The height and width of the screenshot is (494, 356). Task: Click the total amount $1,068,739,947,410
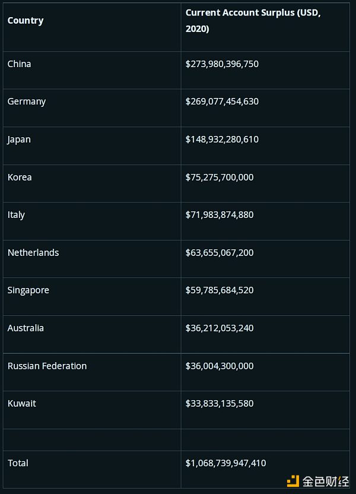click(x=227, y=463)
